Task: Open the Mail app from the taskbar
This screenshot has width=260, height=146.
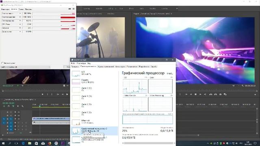Action: pos(43,143)
